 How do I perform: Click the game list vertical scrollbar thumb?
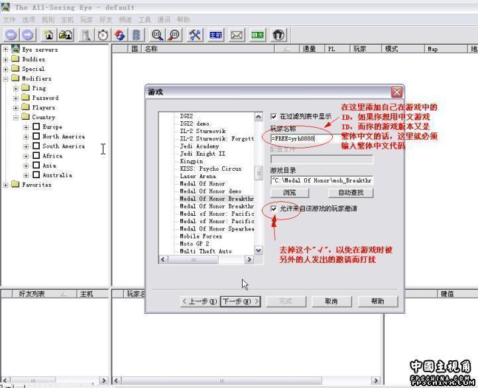[259, 173]
